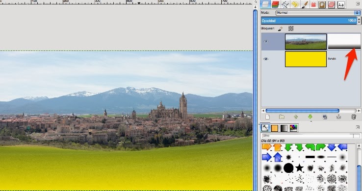Click left arrow of layers horizontal scrollbar
The width and height of the screenshot is (362, 191).
263,111
